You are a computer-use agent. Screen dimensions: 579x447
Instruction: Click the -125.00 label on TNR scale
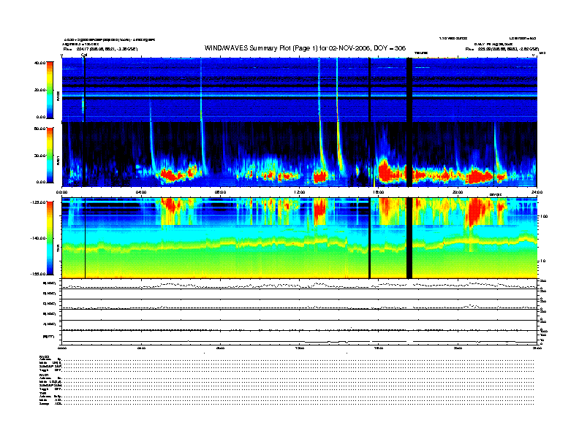pyautogui.click(x=38, y=202)
